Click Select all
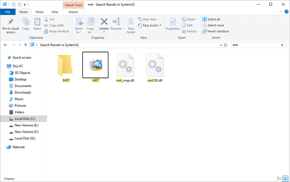 pos(211,19)
